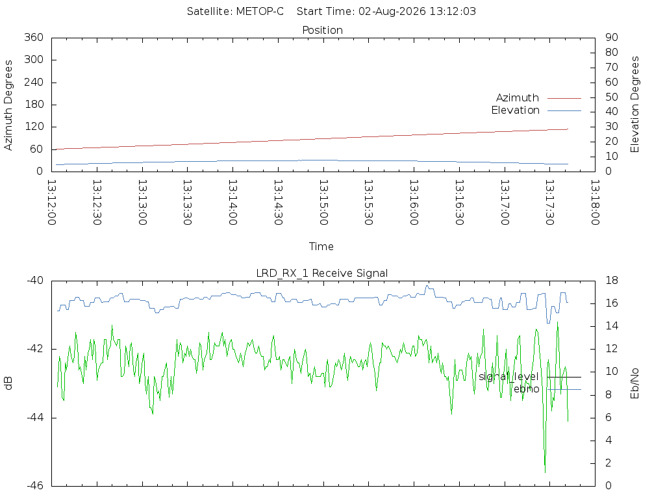
Task: Click the Time x-axis label
Action: pos(321,246)
